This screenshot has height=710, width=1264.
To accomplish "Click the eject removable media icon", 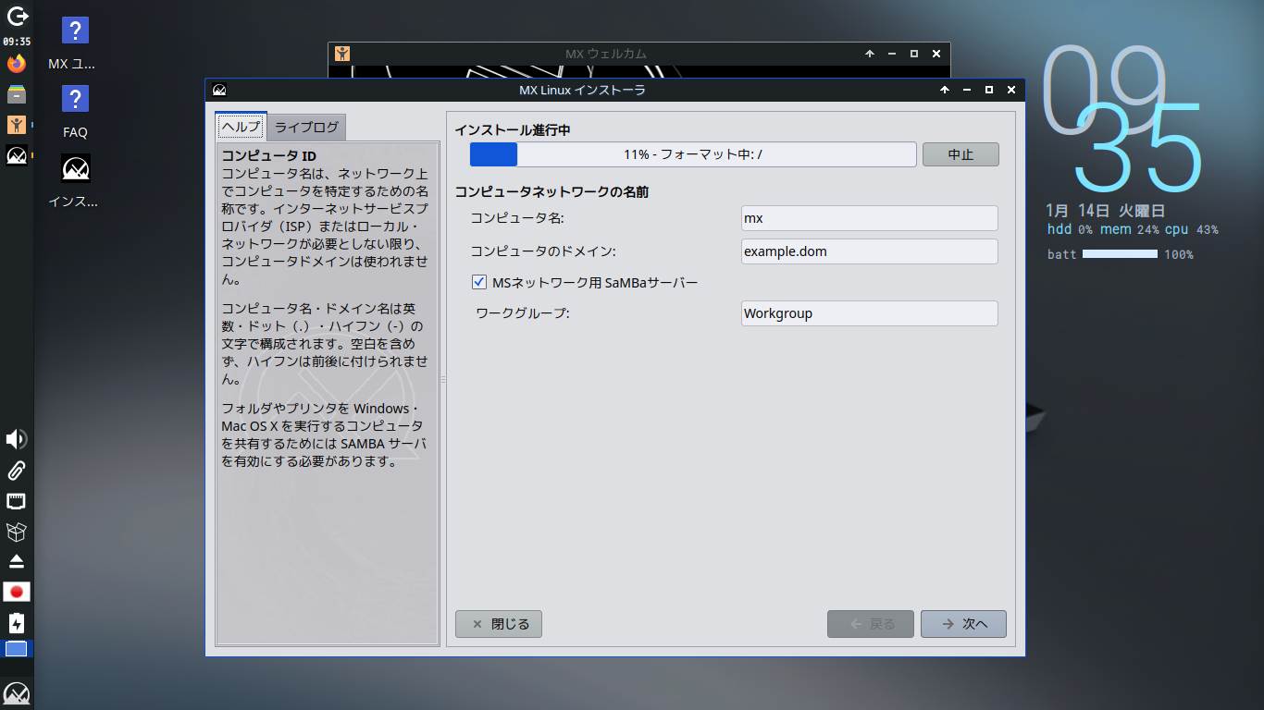I will (16, 561).
